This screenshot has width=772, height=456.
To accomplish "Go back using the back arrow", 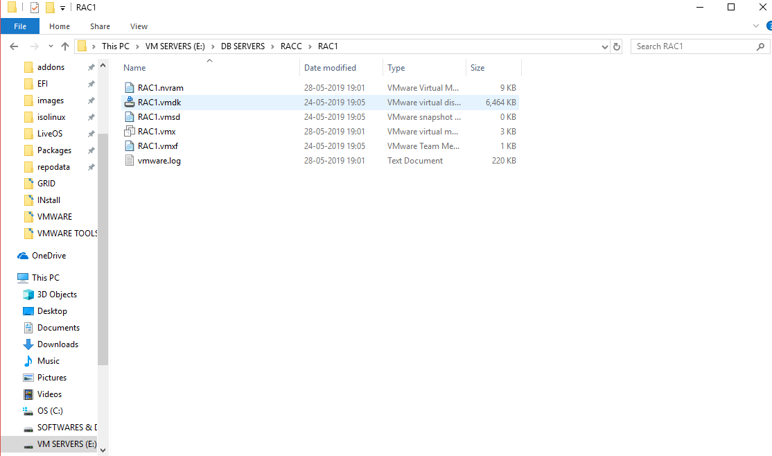I will [14, 46].
